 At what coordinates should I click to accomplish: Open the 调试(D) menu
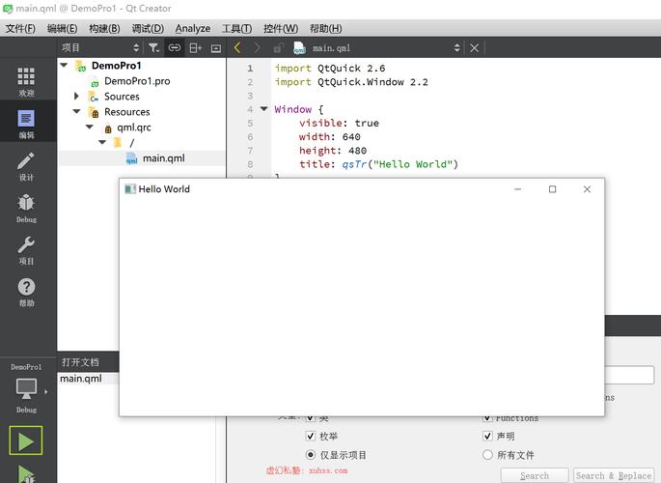click(148, 29)
